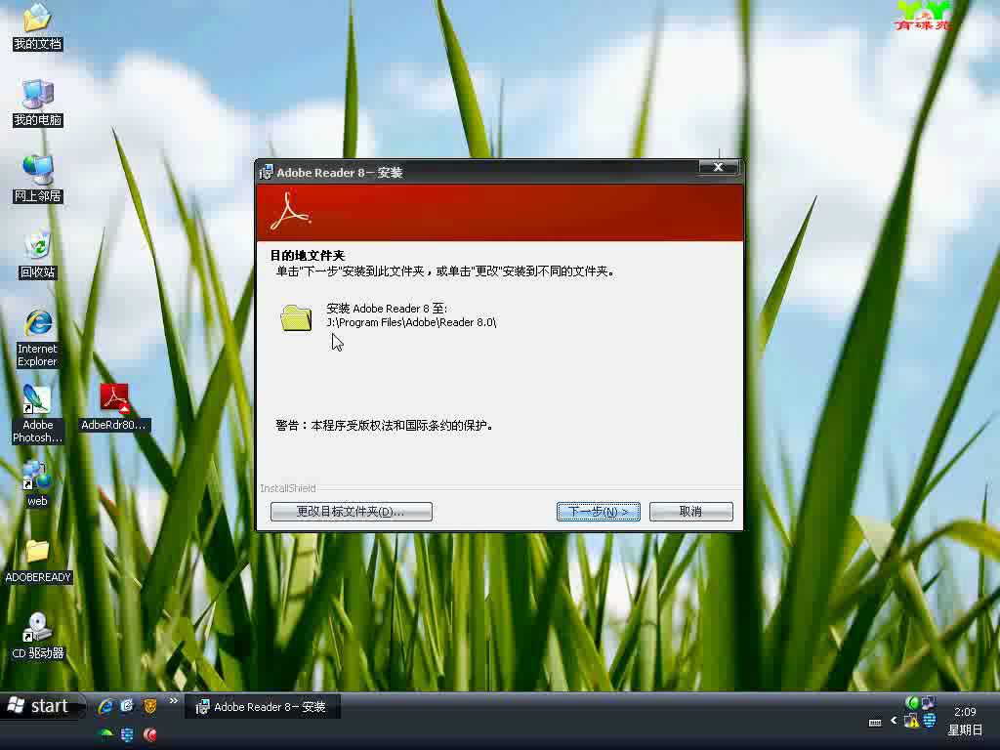Select the Adobe Photoshop desktop shortcut
Screen dimensions: 1000x750
[x=38, y=414]
